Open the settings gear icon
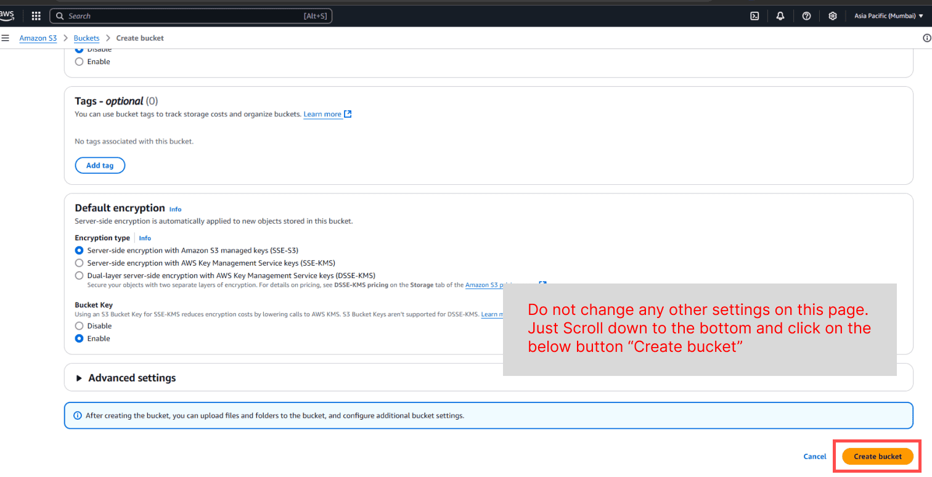932x477 pixels. pyautogui.click(x=832, y=15)
